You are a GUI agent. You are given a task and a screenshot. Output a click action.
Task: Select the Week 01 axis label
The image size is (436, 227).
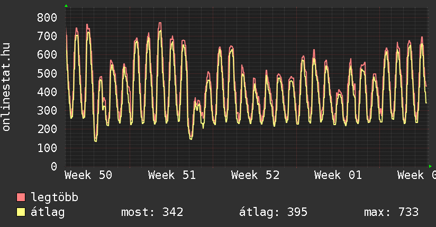click(x=338, y=175)
